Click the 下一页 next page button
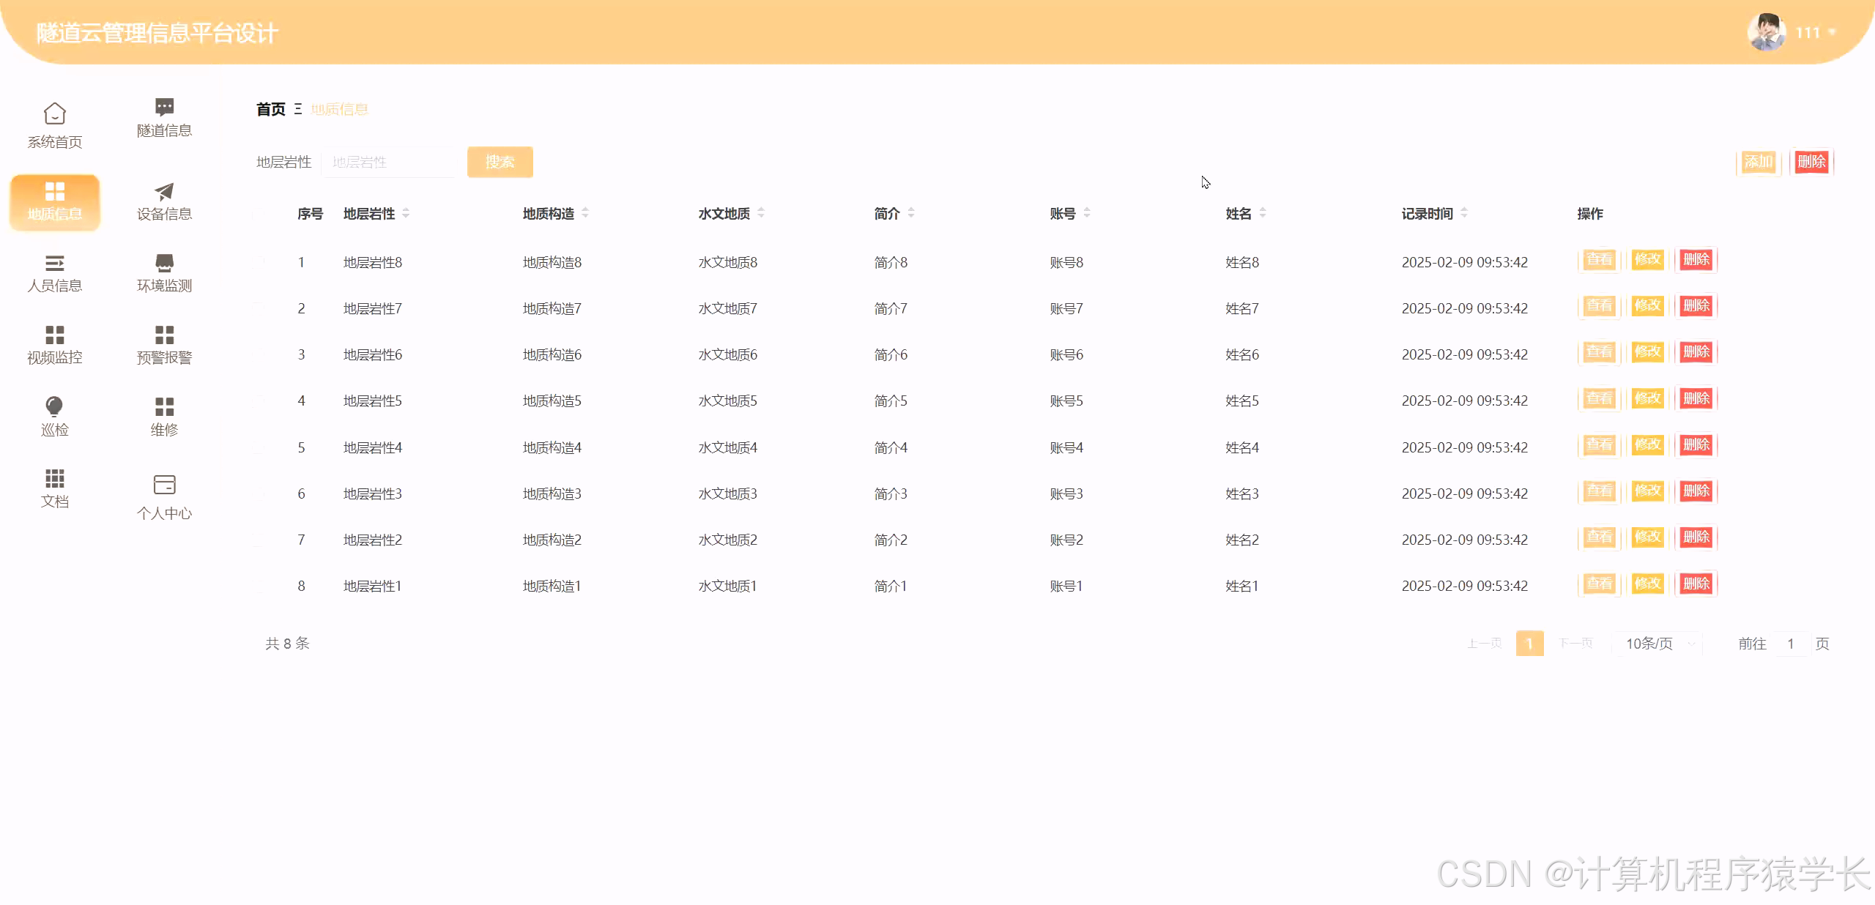 coord(1575,644)
